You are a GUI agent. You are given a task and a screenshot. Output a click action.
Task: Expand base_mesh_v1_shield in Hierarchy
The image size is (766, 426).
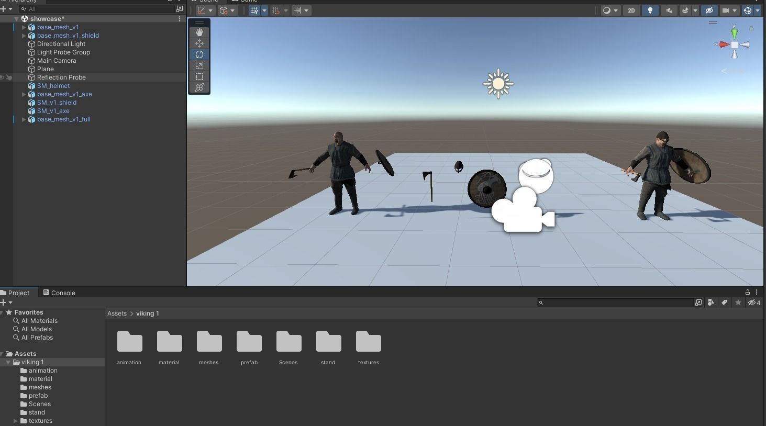point(24,36)
